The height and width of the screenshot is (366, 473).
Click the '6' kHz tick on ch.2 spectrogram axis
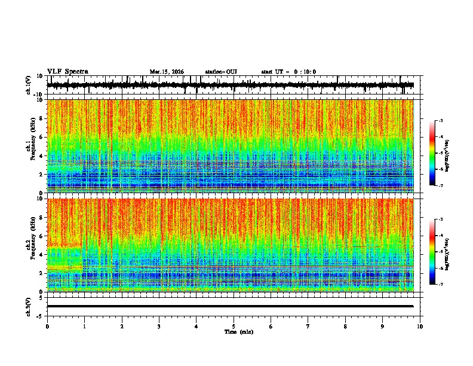tap(41, 236)
